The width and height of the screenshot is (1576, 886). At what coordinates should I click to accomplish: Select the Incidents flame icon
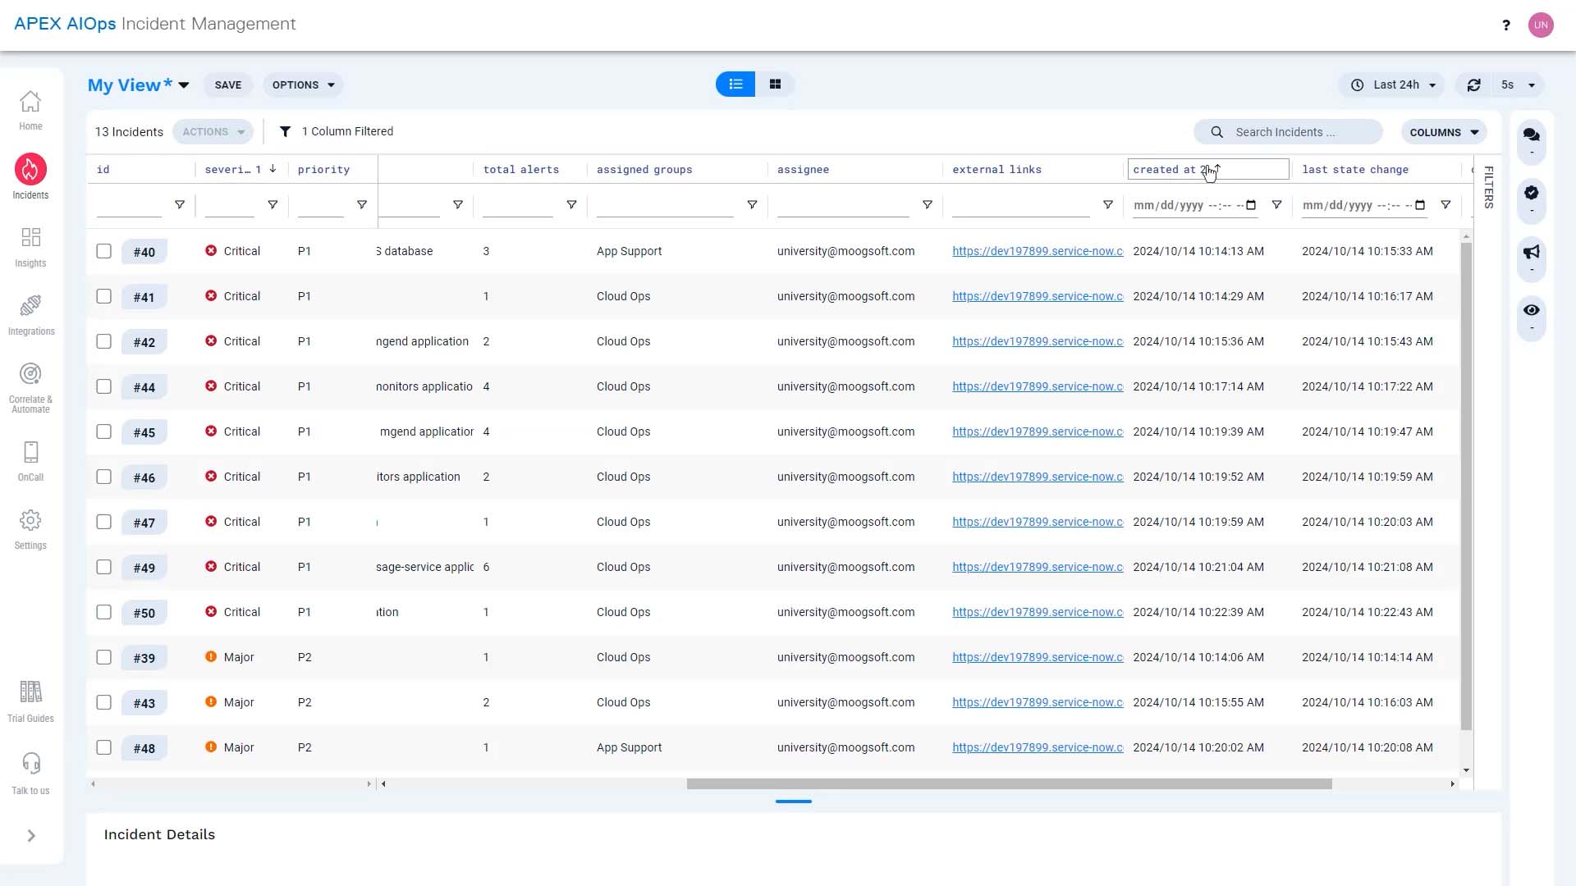30,169
